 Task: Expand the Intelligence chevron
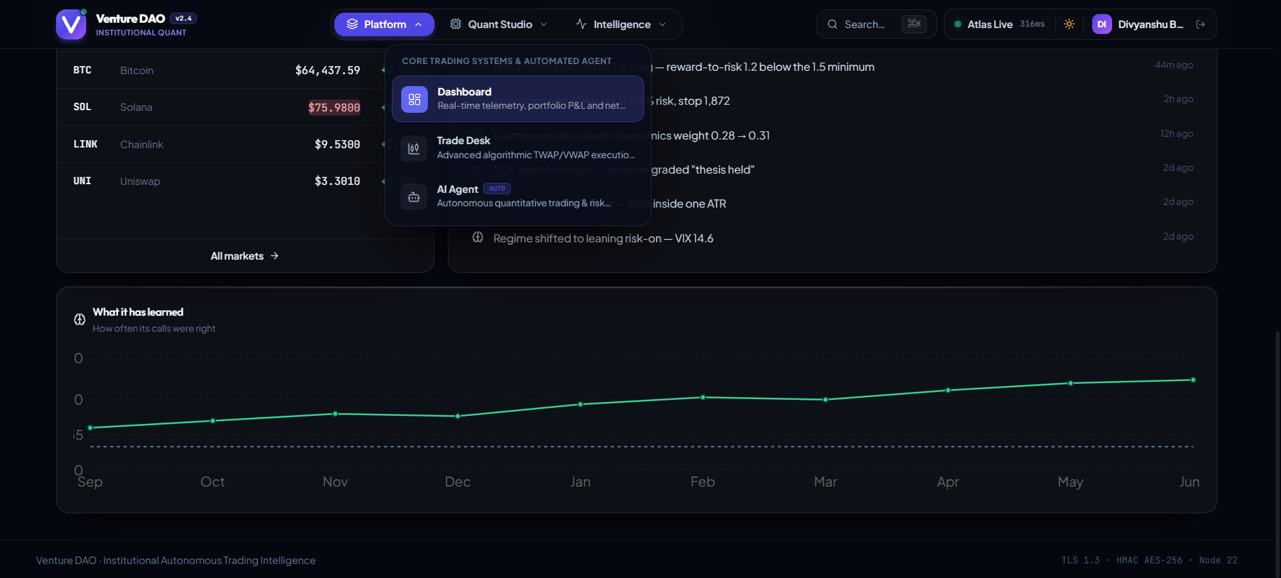pyautogui.click(x=662, y=25)
